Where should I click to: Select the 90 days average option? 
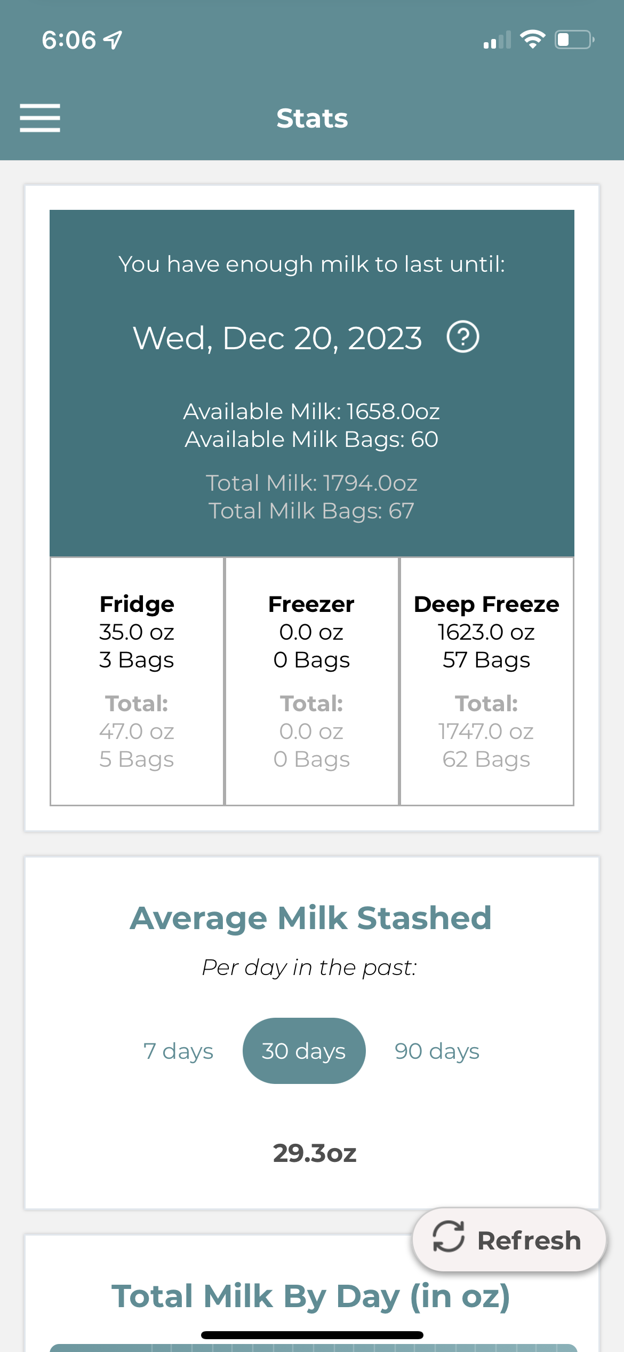[x=437, y=1051]
